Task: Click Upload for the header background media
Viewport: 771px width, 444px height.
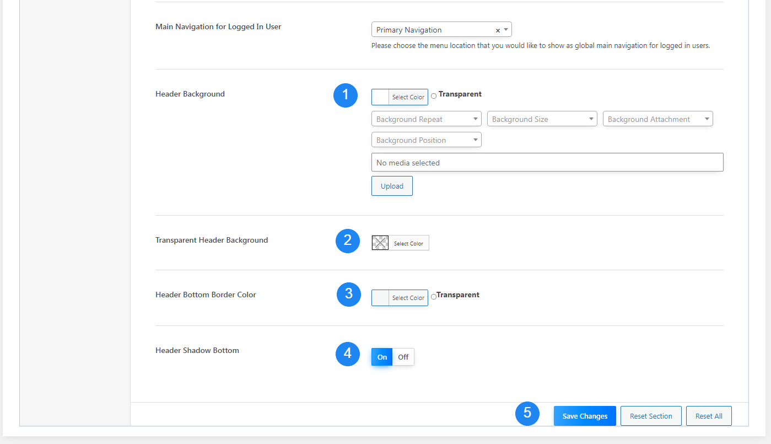Action: click(x=392, y=186)
